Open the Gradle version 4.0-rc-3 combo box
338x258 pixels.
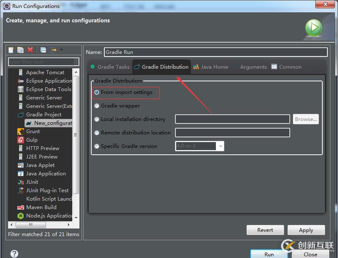[x=199, y=146]
